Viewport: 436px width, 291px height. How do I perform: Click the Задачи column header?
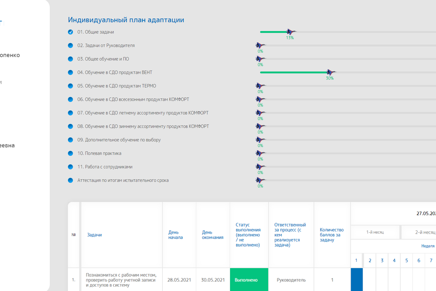(x=94, y=235)
